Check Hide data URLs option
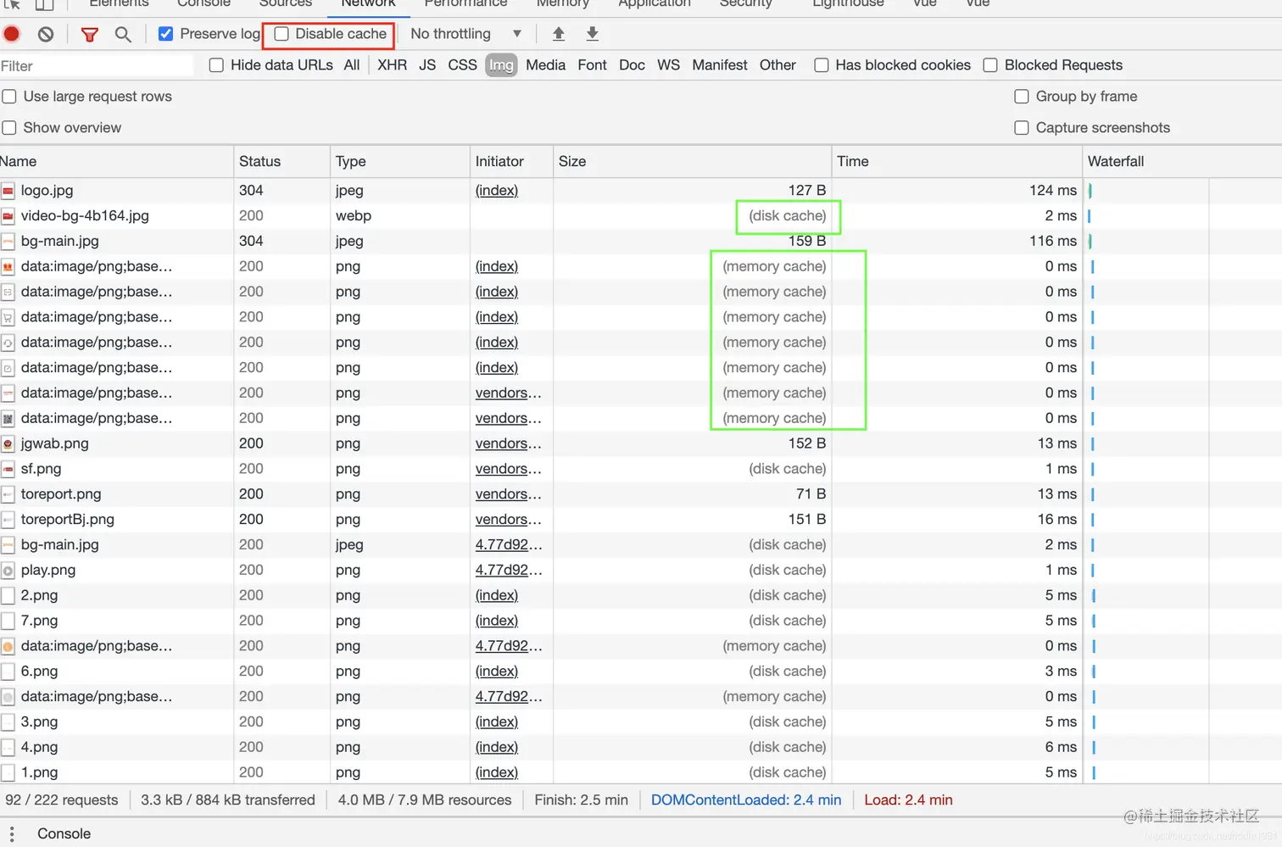Viewport: 1282px width, 847px height. [216, 65]
